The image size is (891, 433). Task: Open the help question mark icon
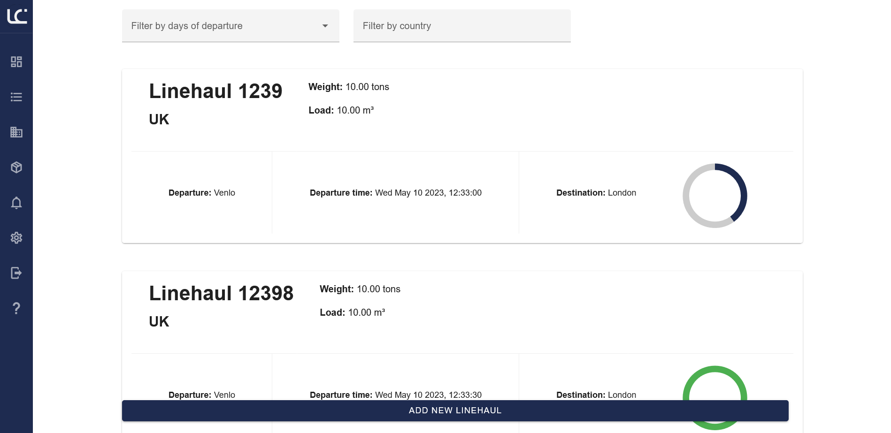16,308
